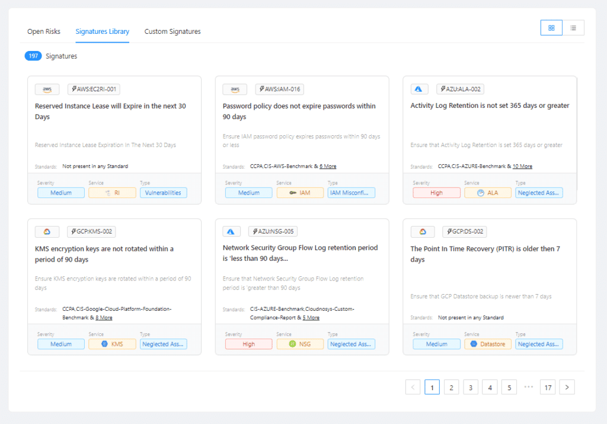Open '8 More' standards link on KMS-002 card
Viewport: 607px width, 424px height.
coord(104,317)
